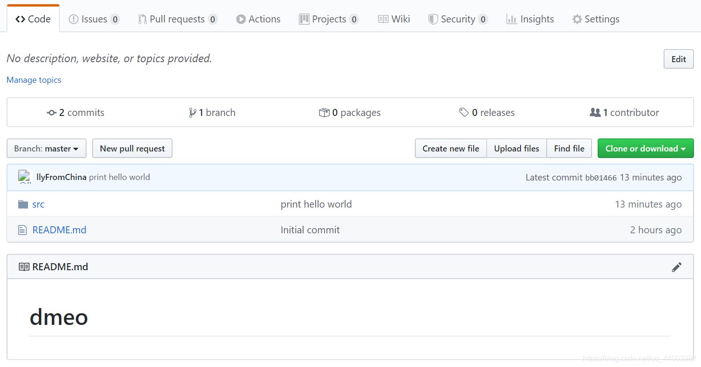
Task: Open repository Settings tab
Action: pyautogui.click(x=596, y=19)
